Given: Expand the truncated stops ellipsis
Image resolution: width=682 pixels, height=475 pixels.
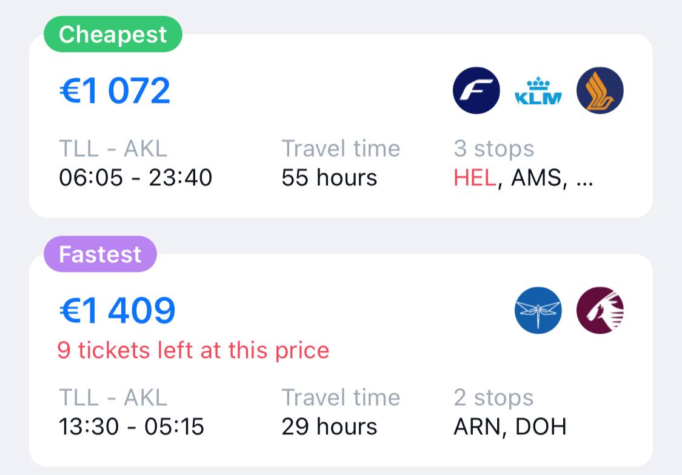Looking at the screenshot, I should pyautogui.click(x=585, y=178).
